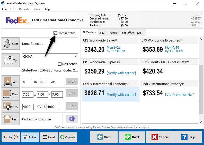Click the red X Cancel button
The image size is (204, 145).
(160, 137)
